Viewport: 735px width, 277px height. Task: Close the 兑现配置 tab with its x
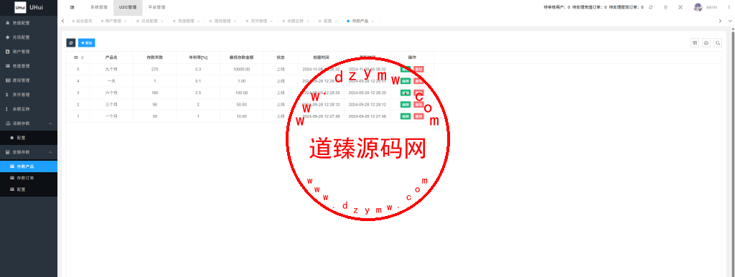161,22
